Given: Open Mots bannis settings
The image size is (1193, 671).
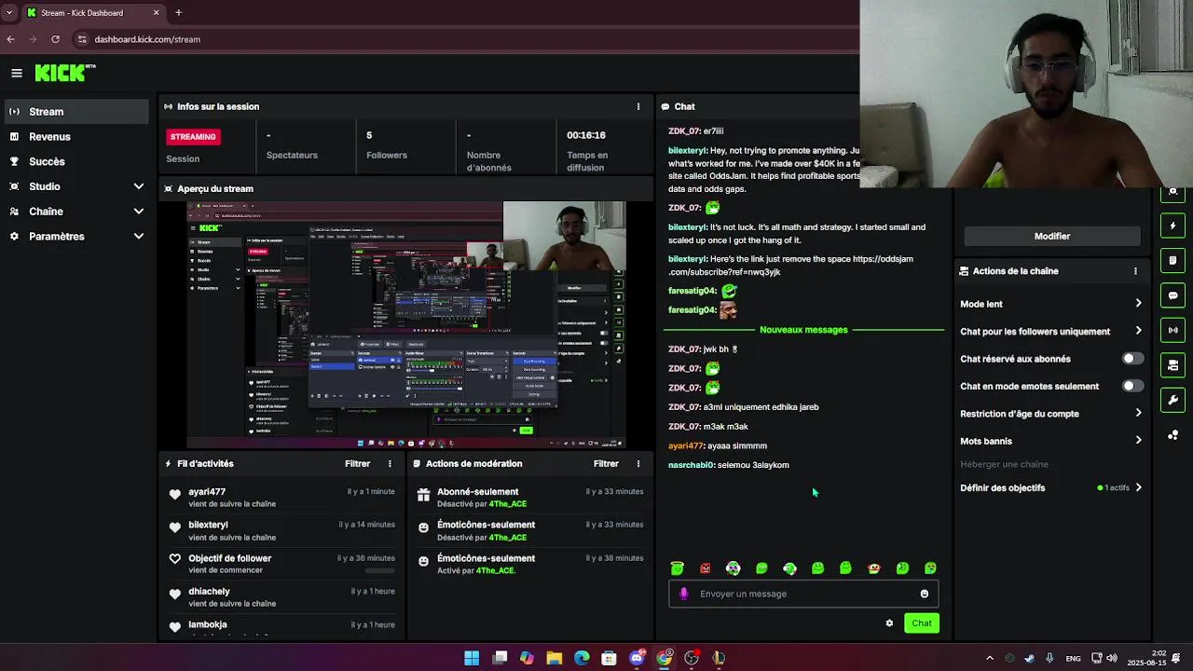Looking at the screenshot, I should tap(1050, 441).
